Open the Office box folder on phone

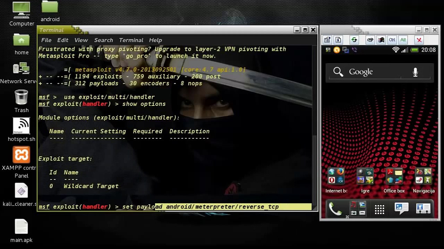[x=394, y=176]
